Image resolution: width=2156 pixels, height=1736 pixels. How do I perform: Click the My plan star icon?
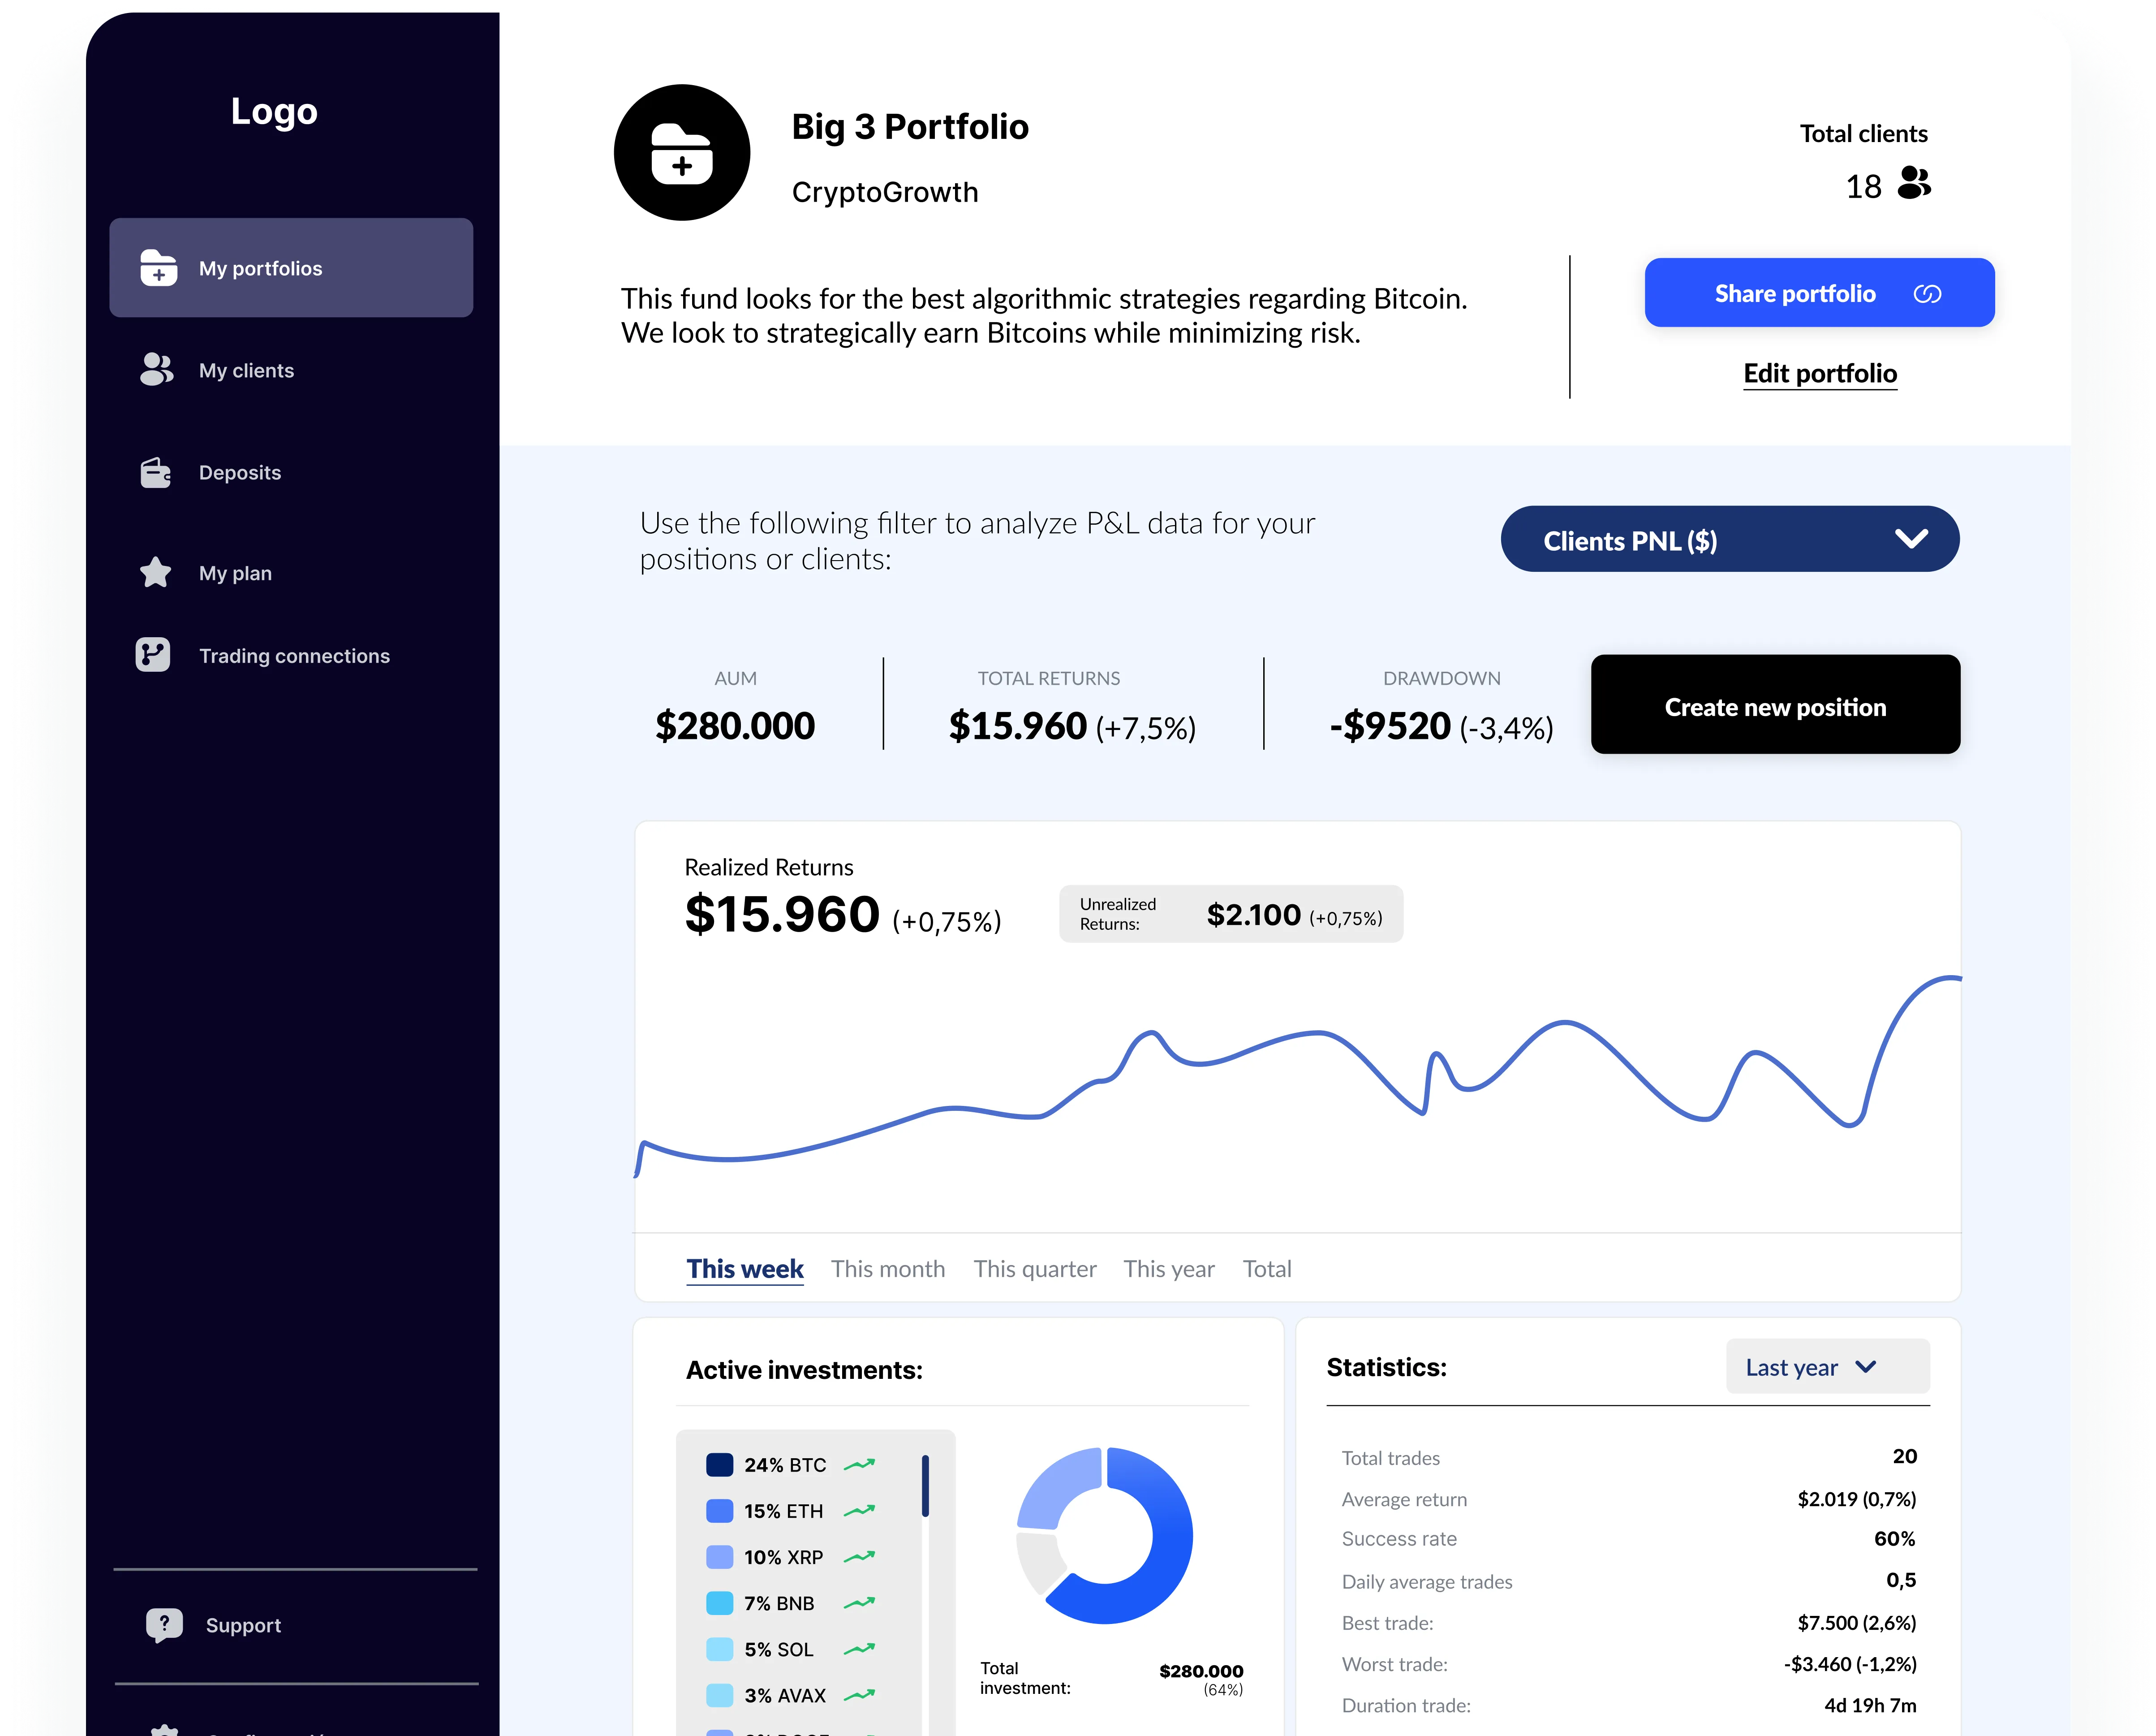point(157,572)
